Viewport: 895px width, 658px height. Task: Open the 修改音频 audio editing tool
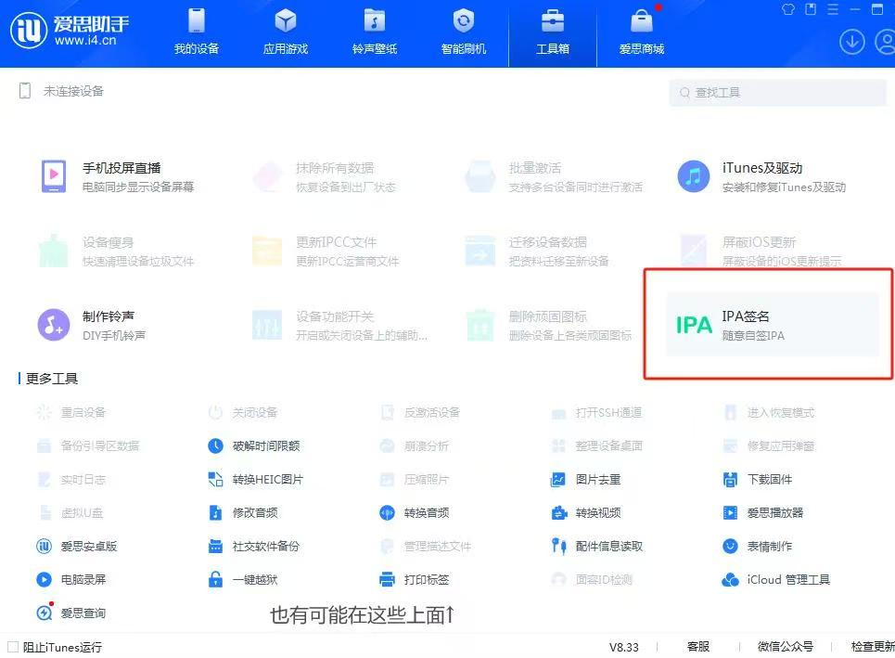(251, 512)
